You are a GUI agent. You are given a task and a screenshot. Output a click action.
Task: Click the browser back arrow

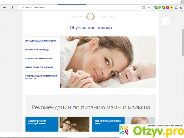click(x=4, y=7)
